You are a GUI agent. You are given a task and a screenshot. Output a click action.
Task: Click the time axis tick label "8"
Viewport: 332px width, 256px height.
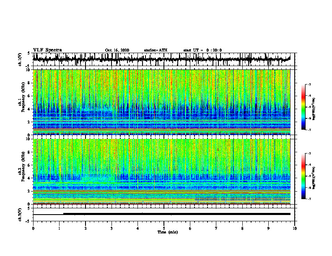[x=242, y=228]
